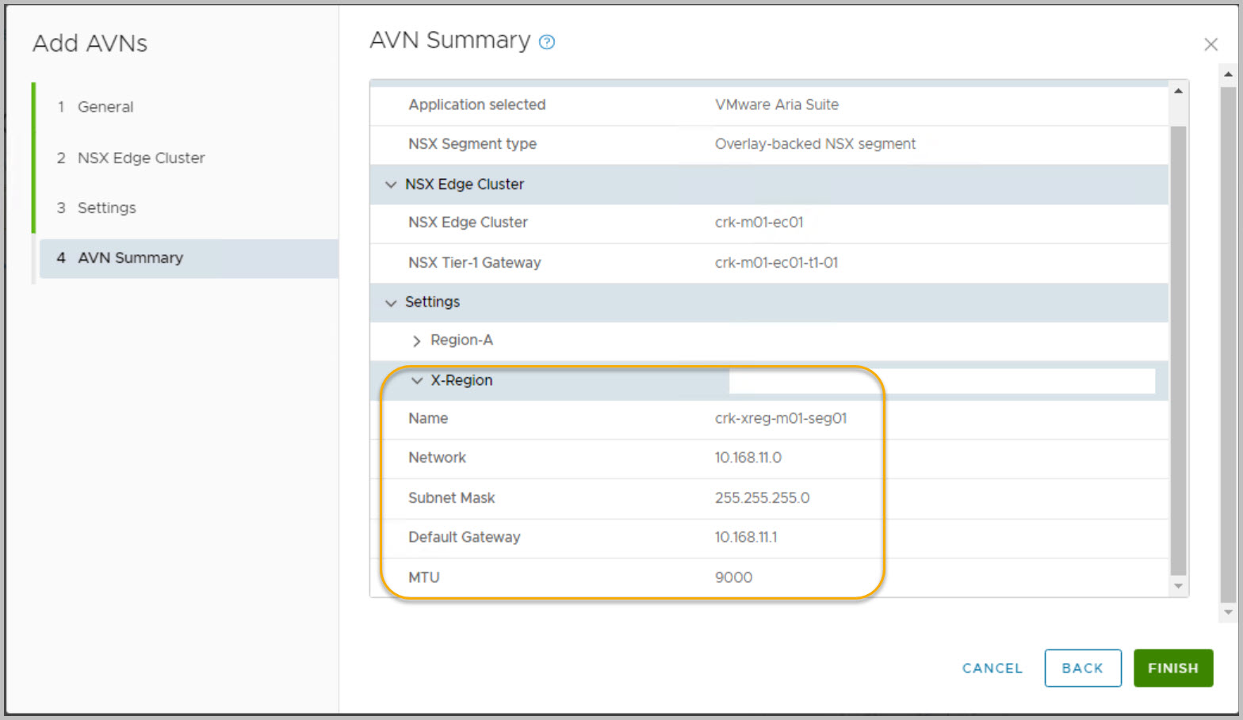
Task: Select step 4 AVN Summary
Action: click(x=130, y=258)
